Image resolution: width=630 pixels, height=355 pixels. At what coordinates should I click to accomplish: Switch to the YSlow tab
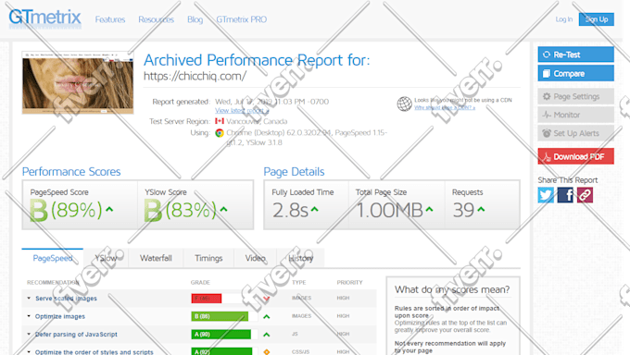coord(106,258)
